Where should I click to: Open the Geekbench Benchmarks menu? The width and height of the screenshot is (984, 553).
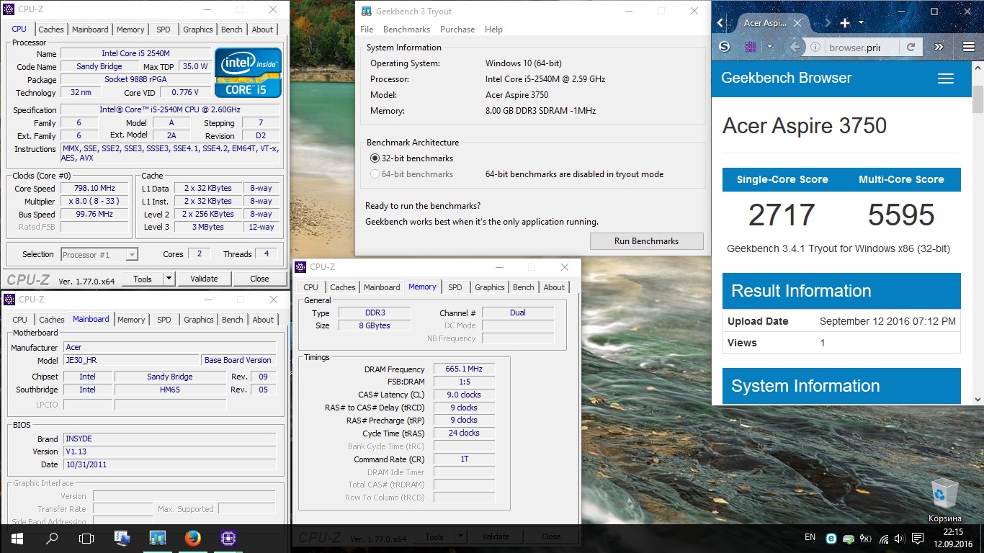(x=406, y=30)
